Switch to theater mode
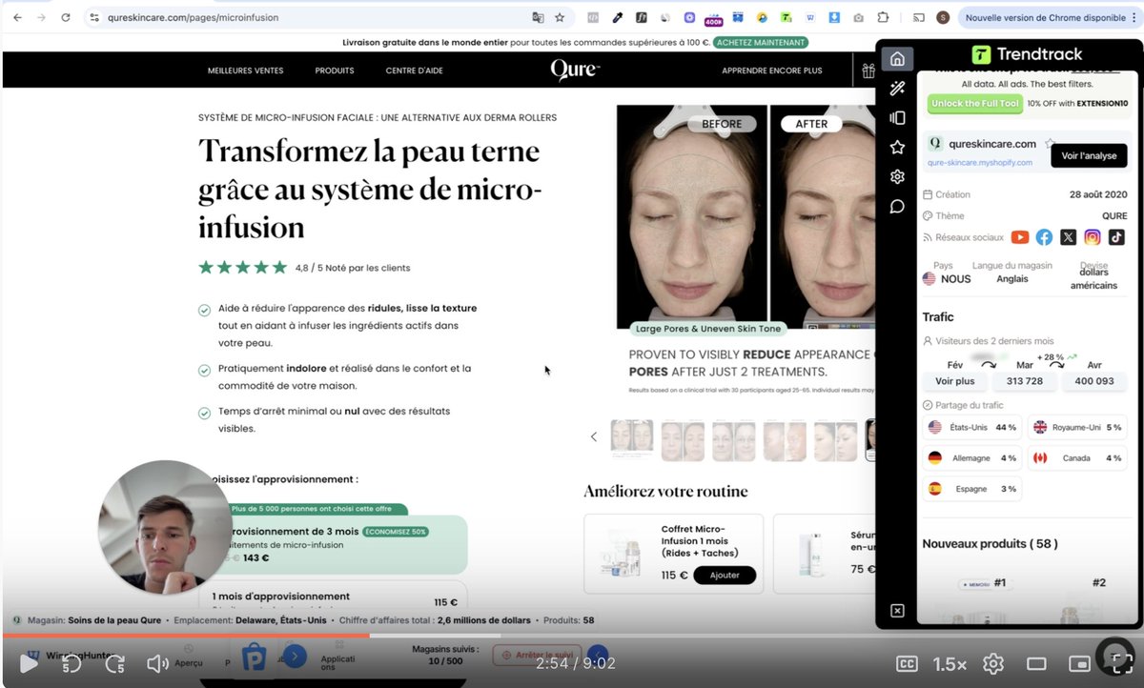The image size is (1144, 688). pos(1036,664)
